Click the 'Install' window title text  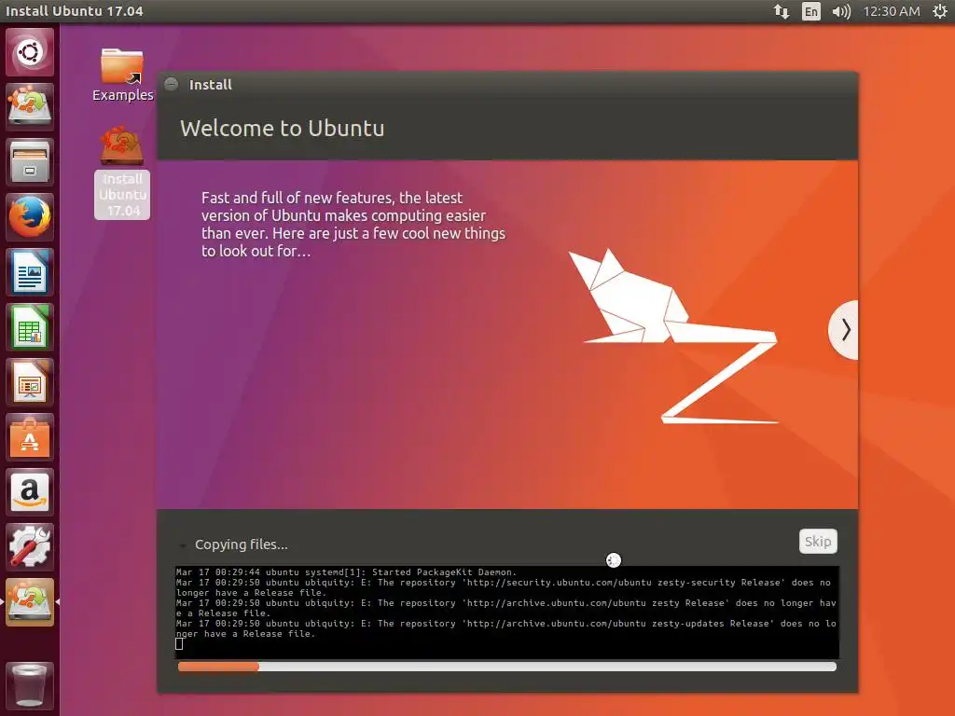[x=210, y=85]
